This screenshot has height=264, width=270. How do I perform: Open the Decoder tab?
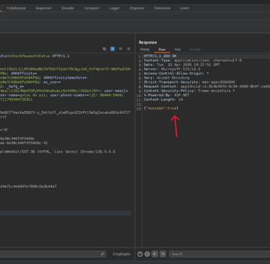[68, 8]
